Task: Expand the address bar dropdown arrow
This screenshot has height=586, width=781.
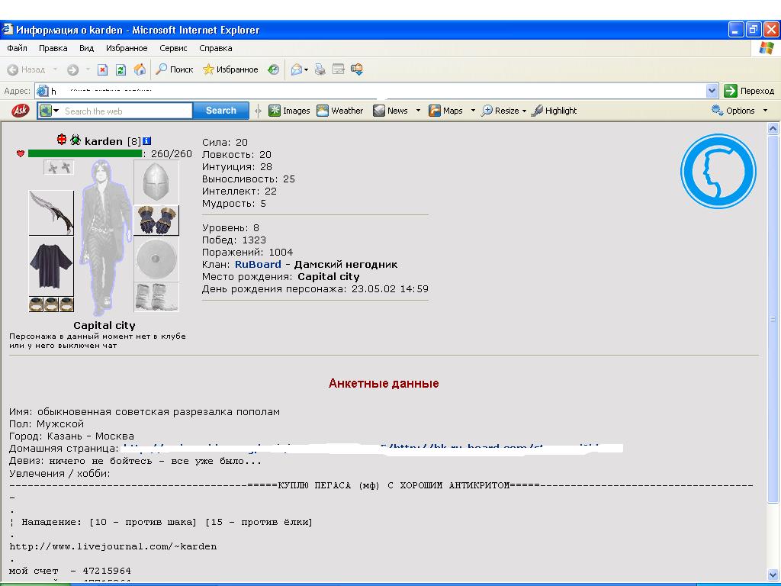Action: tap(712, 91)
